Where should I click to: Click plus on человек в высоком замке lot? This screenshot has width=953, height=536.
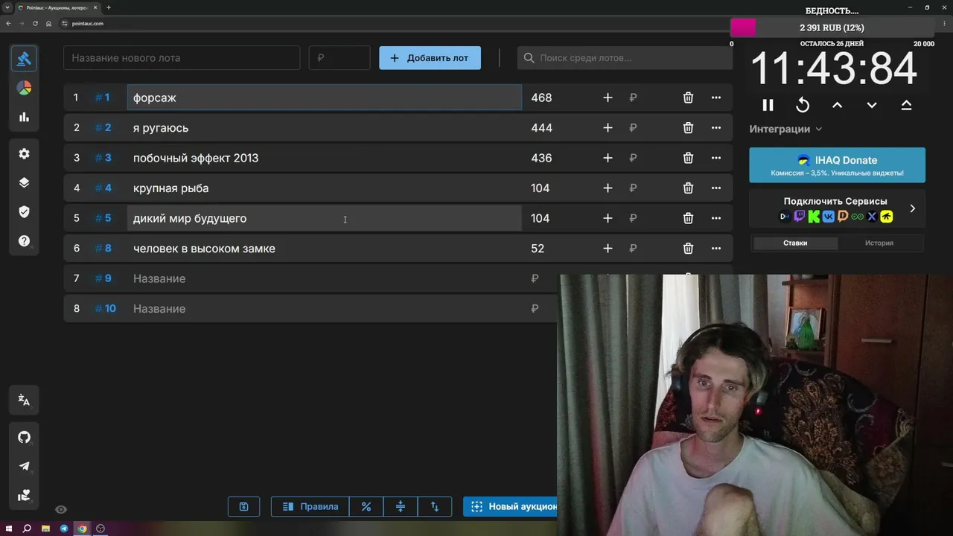click(x=608, y=249)
